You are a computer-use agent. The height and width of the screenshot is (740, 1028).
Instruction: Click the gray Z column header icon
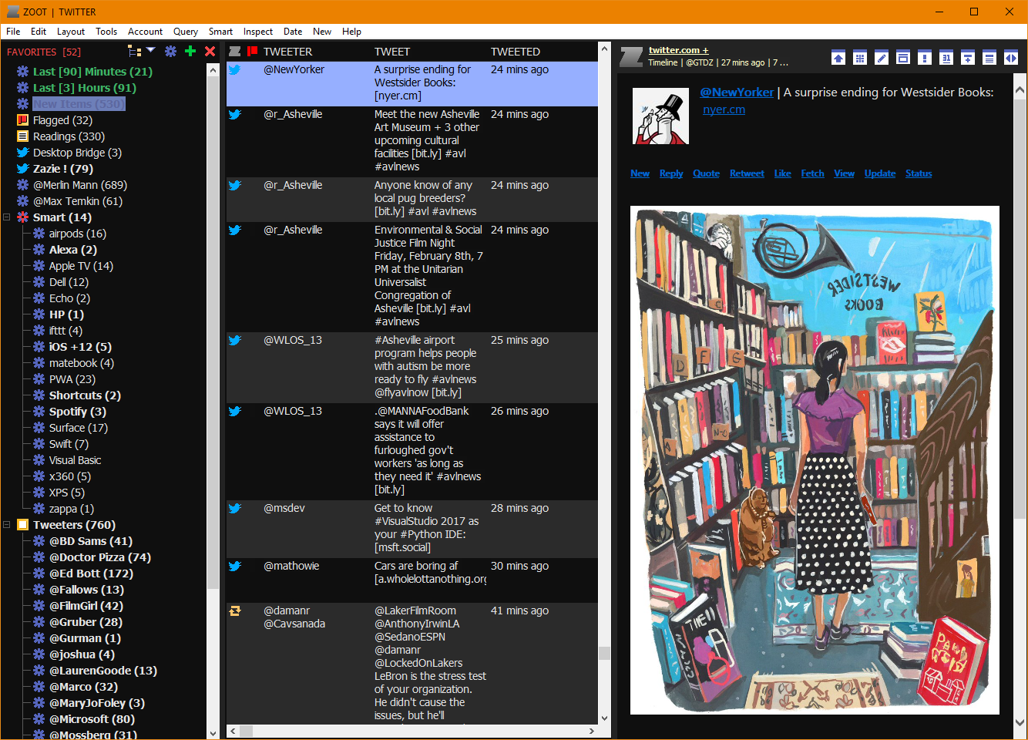click(x=235, y=52)
